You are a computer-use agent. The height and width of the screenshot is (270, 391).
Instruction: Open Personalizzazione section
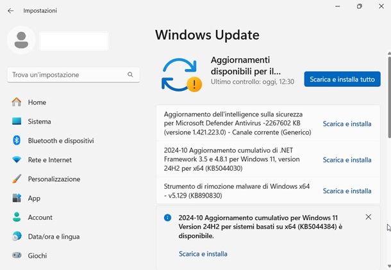point(54,179)
